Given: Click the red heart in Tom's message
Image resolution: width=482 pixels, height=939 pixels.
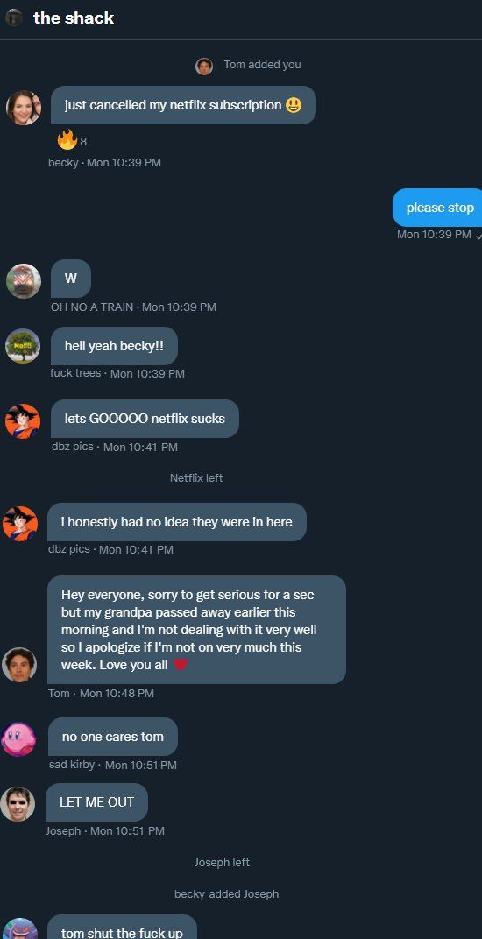Looking at the screenshot, I should click(x=181, y=665).
